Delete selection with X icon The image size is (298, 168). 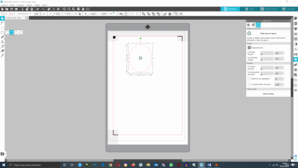tap(181, 14)
